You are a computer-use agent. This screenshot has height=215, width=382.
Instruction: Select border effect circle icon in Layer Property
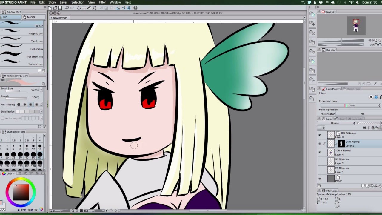coord(371,97)
